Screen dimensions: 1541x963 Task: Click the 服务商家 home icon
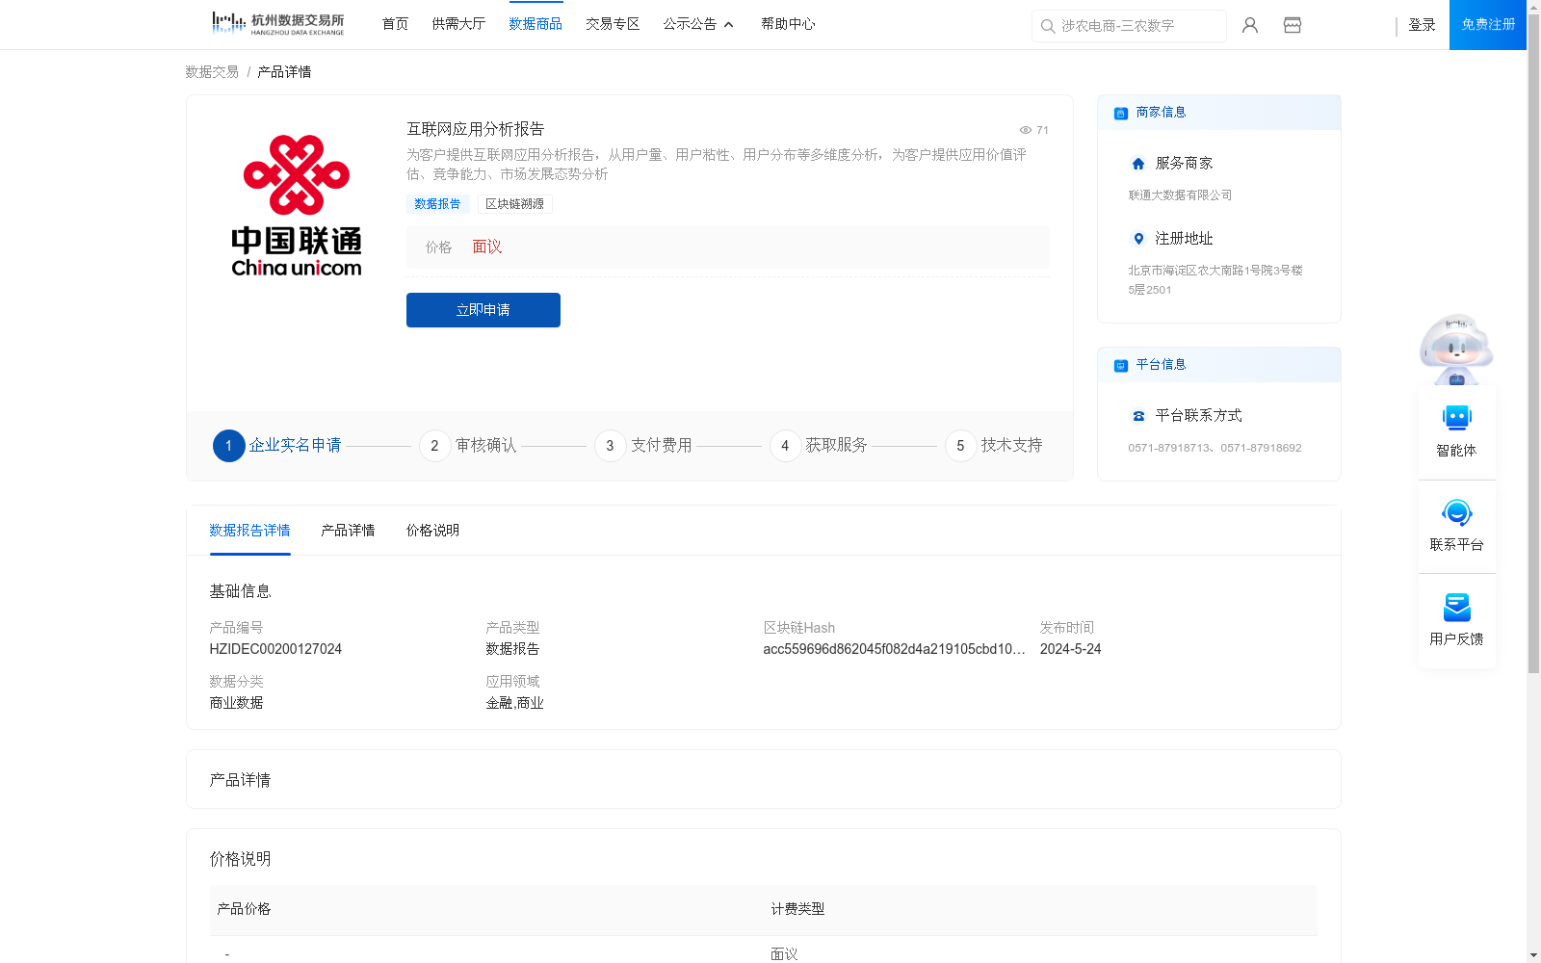click(1138, 164)
